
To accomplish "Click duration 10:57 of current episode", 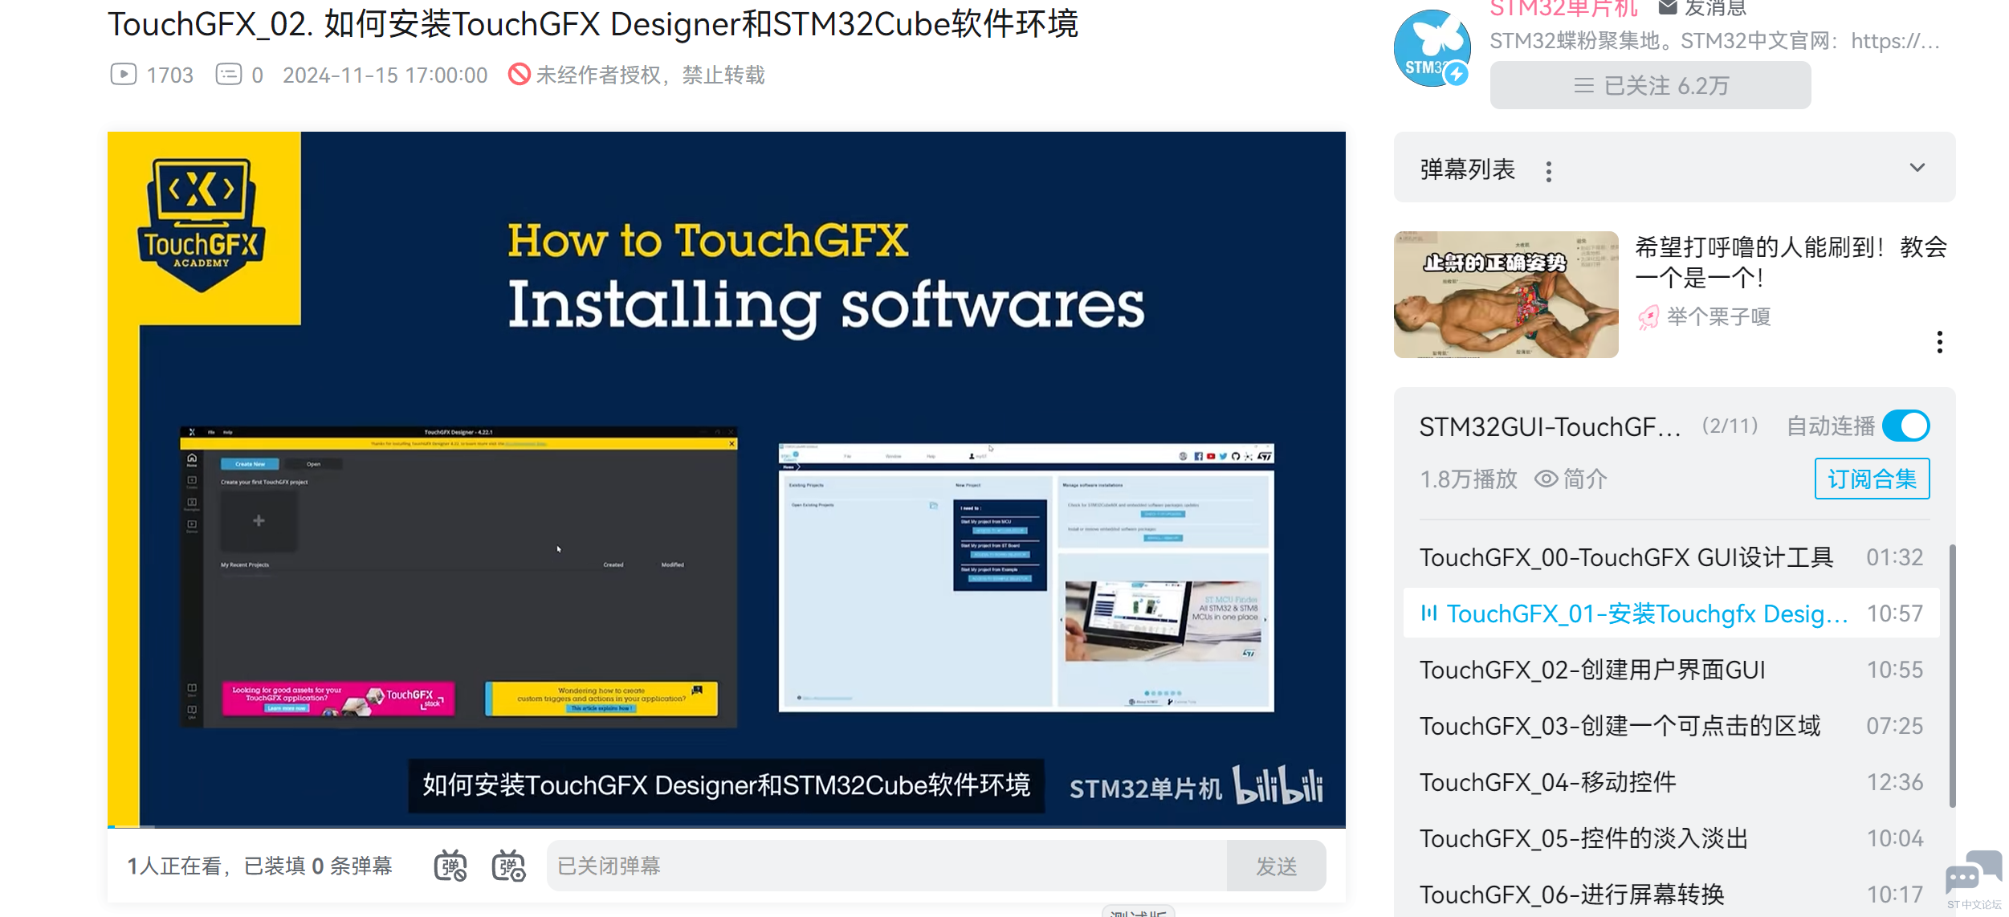I will [1894, 613].
